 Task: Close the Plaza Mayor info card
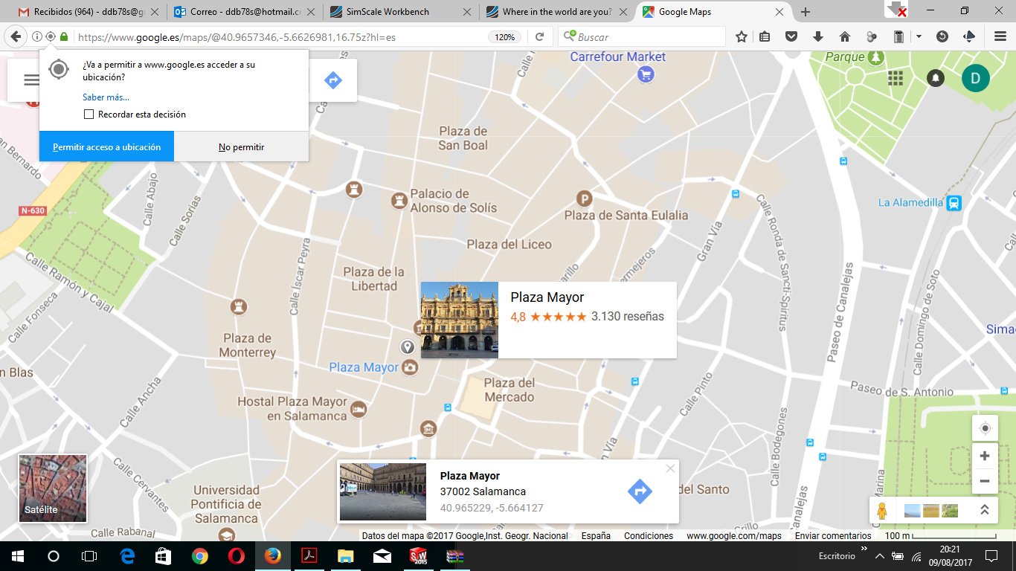pyautogui.click(x=670, y=468)
